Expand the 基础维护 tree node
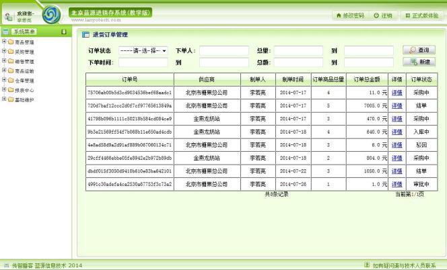Screen dimensions: 447x270 pos(4,99)
